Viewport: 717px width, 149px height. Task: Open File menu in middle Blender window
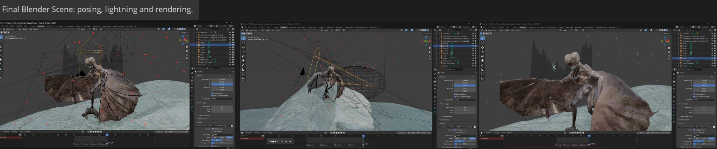[245, 27]
